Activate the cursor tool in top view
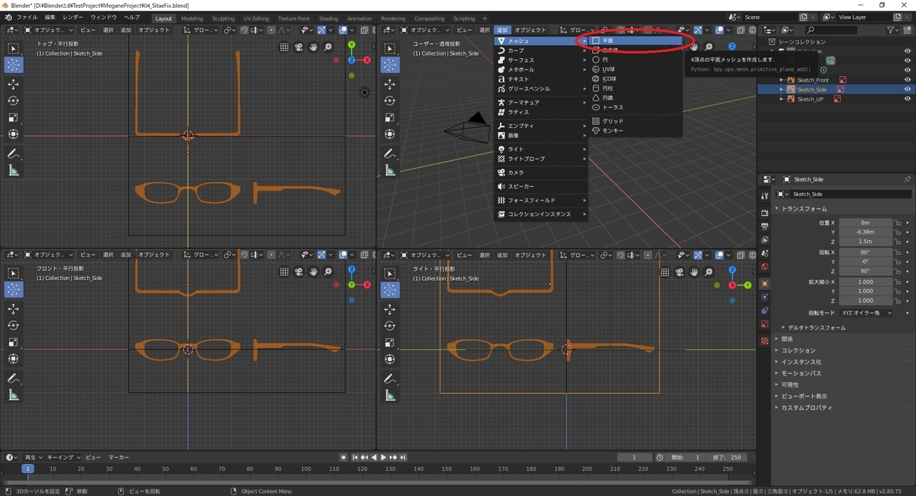The image size is (916, 496). tap(14, 65)
